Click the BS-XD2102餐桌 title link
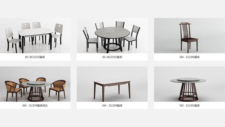This screenshot has height=127, width=225. click(35, 57)
